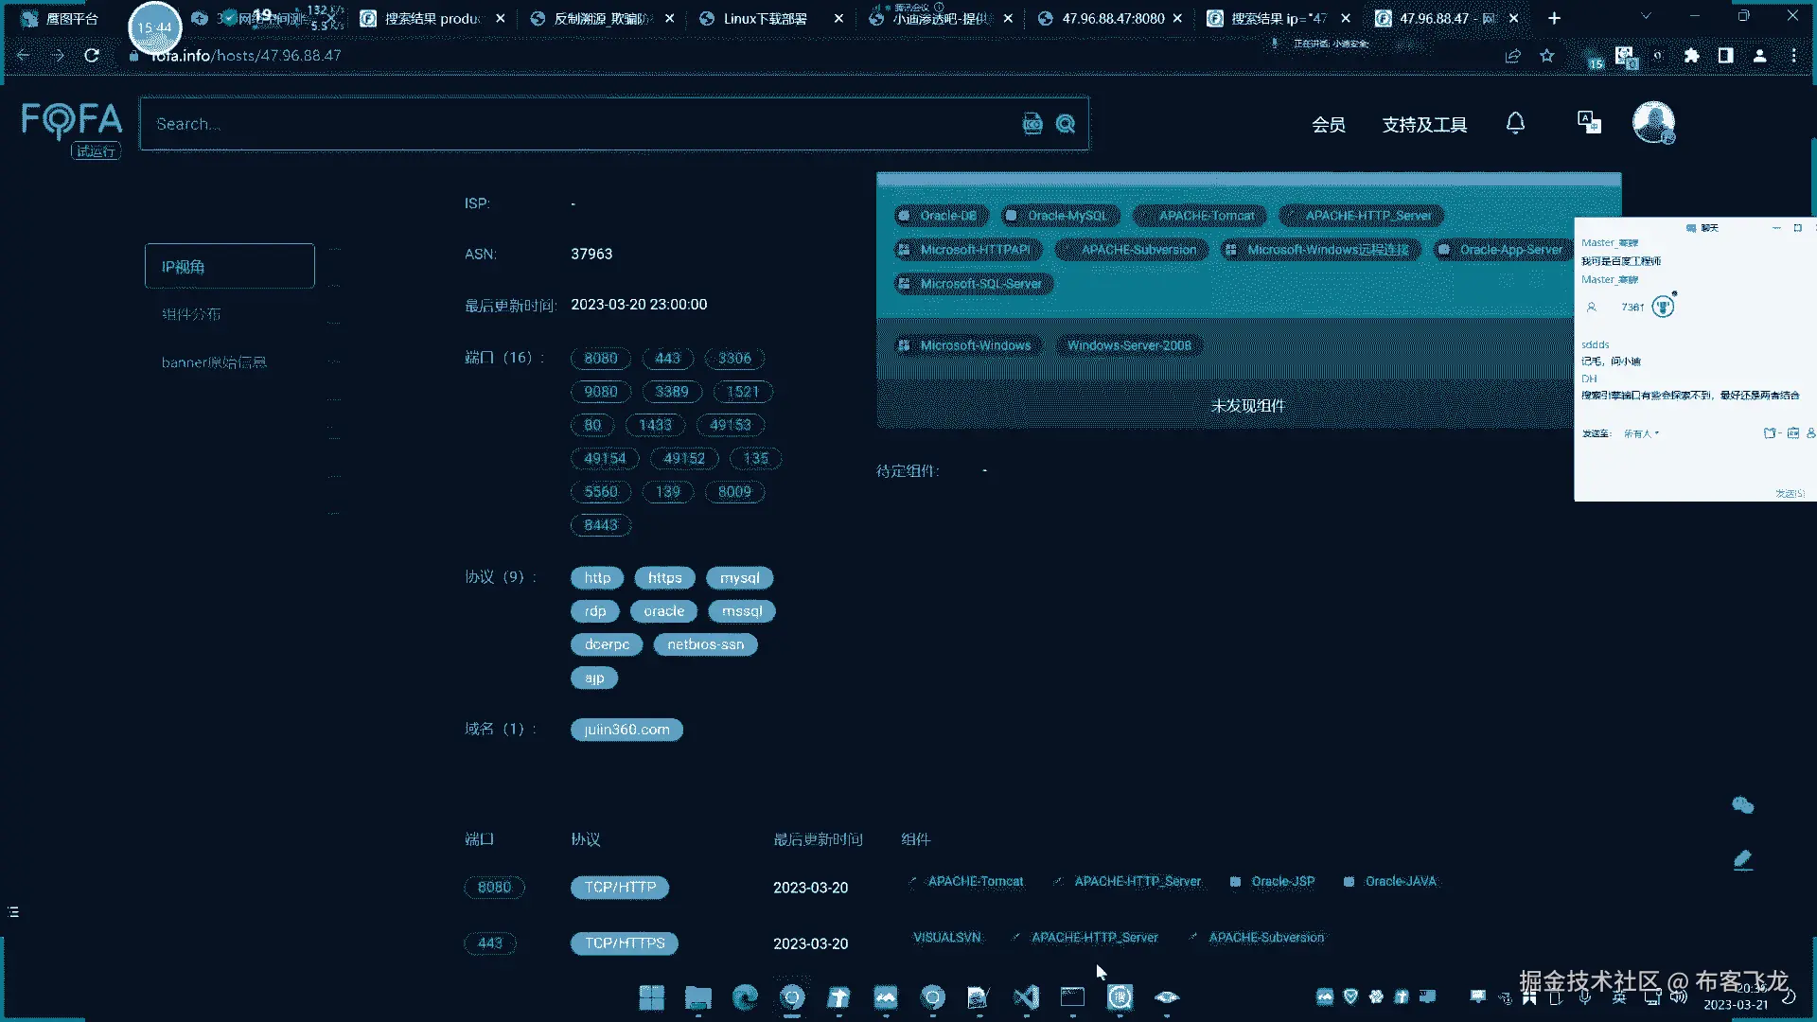Screen dimensions: 1817x1022
Task: Focus the FOFA search input field
Action: (568, 124)
